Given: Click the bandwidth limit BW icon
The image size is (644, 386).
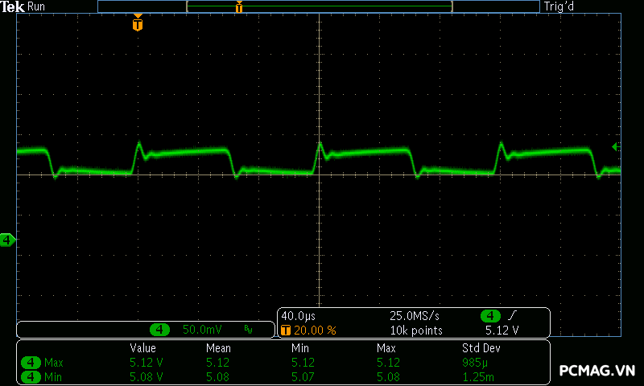Looking at the screenshot, I should (x=248, y=330).
